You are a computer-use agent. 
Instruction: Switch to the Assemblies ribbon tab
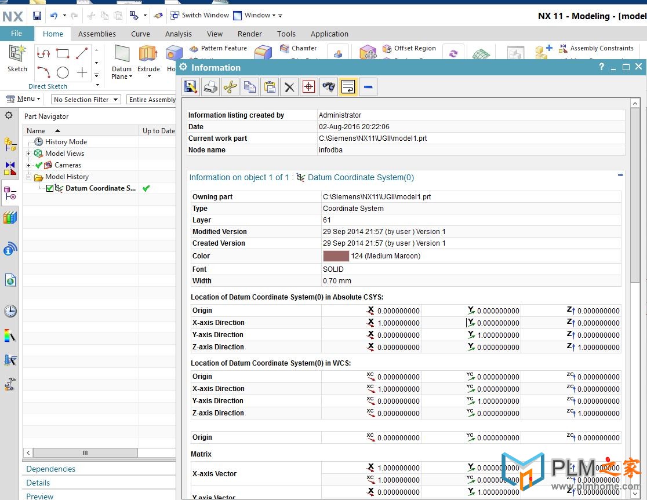[97, 34]
